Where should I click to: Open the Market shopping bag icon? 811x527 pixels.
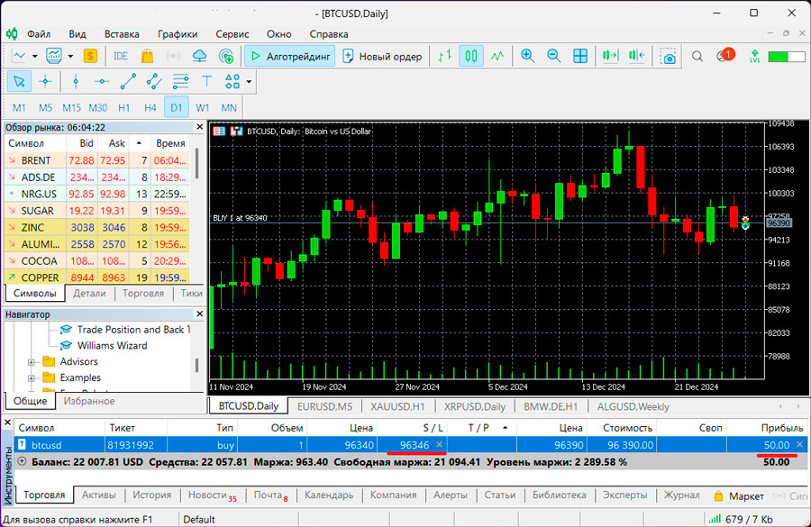147,56
